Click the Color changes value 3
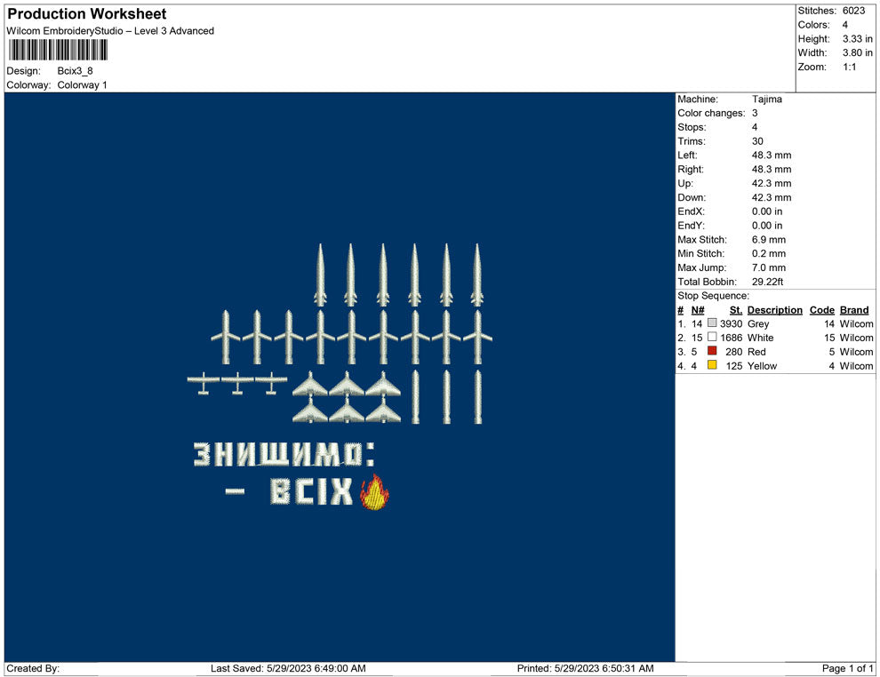This screenshot has width=880, height=677. [x=755, y=113]
